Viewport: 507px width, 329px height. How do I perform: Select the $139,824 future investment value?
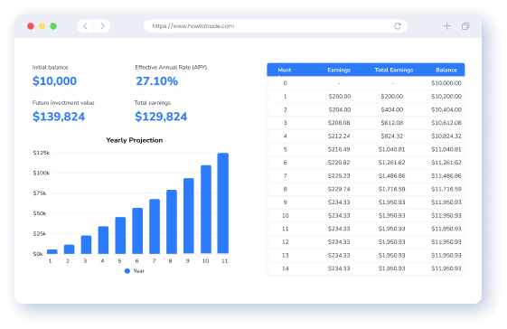[x=59, y=117]
